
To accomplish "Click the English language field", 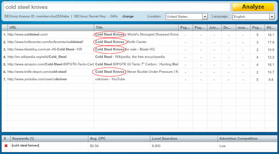I will pos(251,17).
